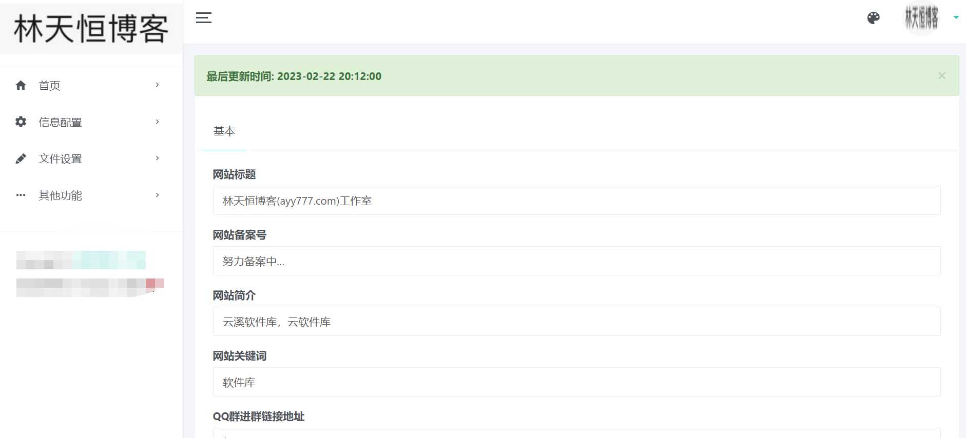This screenshot has height=438, width=966.
Task: Click the 林天恒博客 logo in the sidebar
Action: pos(91,28)
